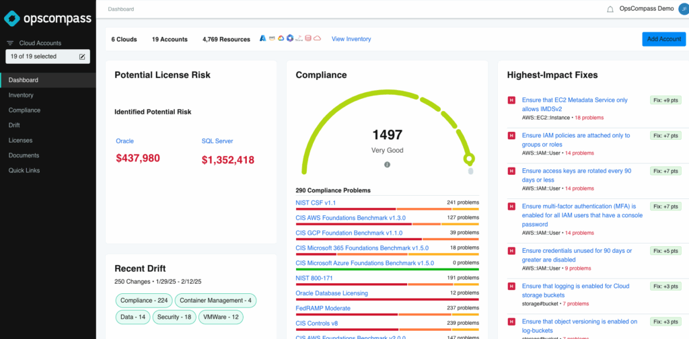Open multi-factor authentication MFA fix
The height and width of the screenshot is (339, 689).
582,215
